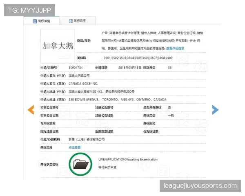Image resolution: width=245 pixels, height=196 pixels.
Task: Open the 查看详细信息 link
Action: tap(175, 49)
